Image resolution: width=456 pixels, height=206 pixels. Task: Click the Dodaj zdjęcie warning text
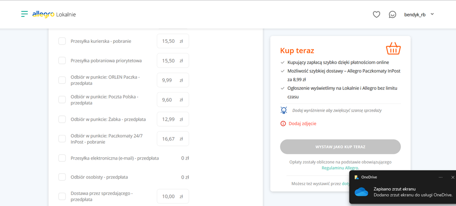302,124
